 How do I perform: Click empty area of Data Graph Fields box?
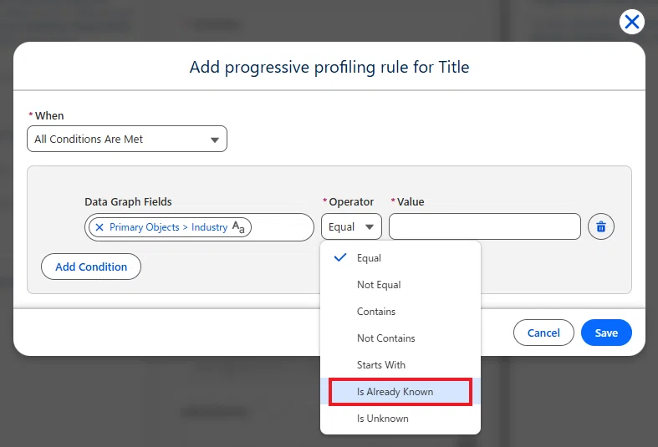click(x=281, y=227)
